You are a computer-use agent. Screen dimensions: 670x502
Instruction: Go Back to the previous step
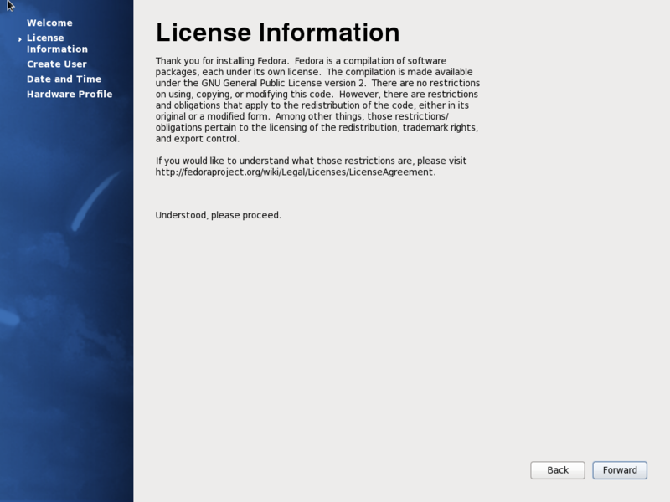click(557, 470)
